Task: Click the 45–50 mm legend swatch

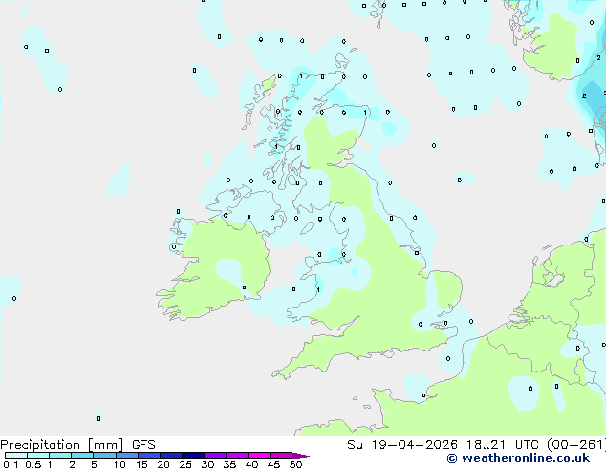Action: coord(281,456)
